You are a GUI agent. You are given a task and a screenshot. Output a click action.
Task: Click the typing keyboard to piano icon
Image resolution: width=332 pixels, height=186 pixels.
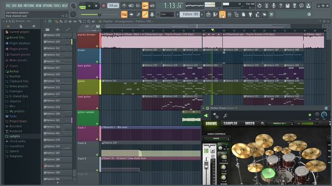[x=124, y=14]
